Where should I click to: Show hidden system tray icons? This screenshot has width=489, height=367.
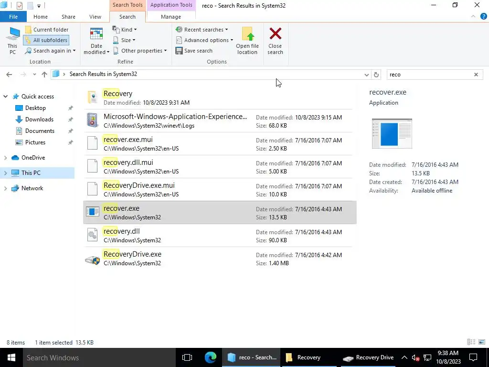pos(404,357)
